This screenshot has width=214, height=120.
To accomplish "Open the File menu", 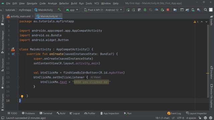I will click(x=8, y=3).
